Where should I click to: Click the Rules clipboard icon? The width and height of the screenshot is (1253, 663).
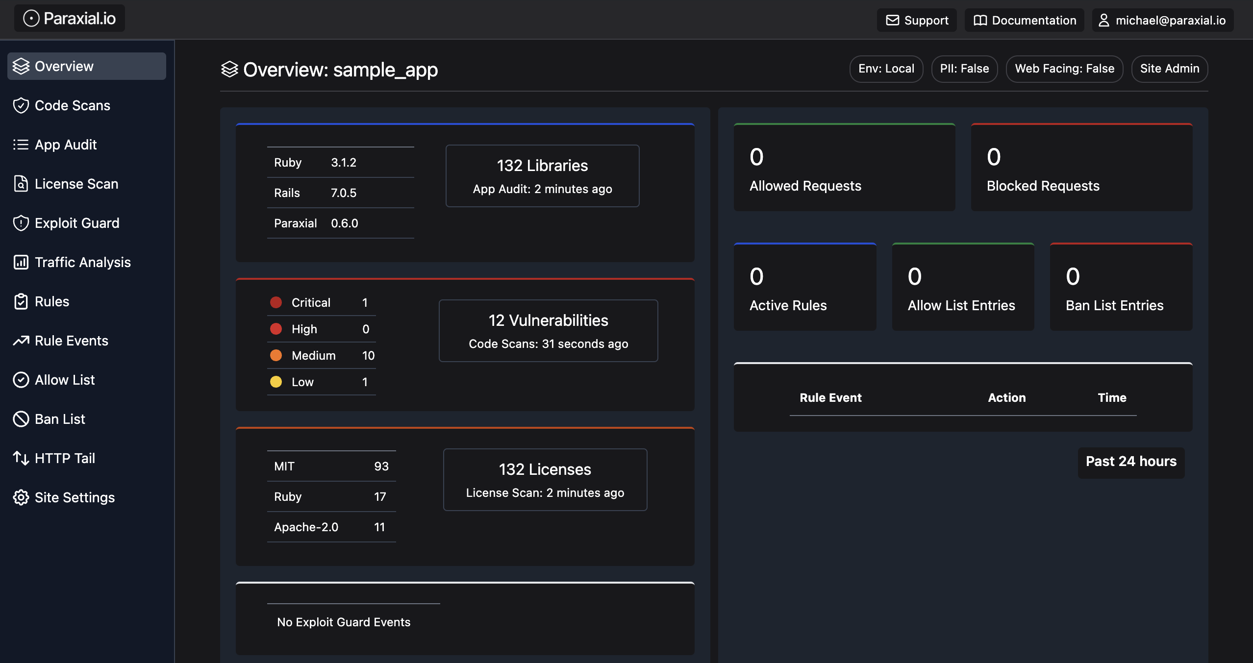point(21,301)
